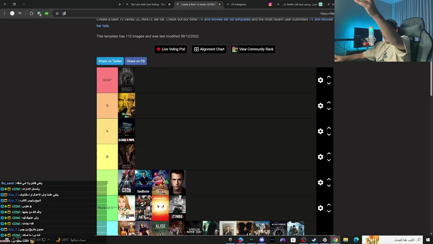Open a new browser tab with plus
This screenshot has width=433, height=244.
coord(120,4)
